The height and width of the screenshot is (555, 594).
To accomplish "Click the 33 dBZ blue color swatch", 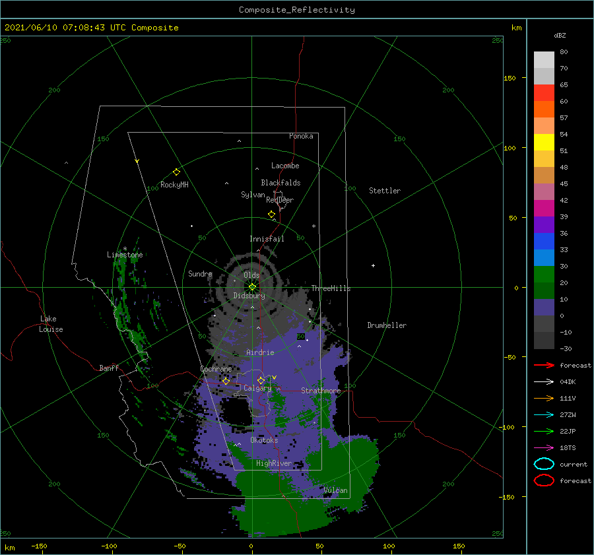I will (544, 257).
